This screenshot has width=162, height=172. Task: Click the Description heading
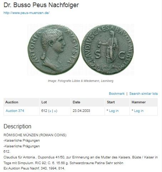pyautogui.click(x=17, y=126)
